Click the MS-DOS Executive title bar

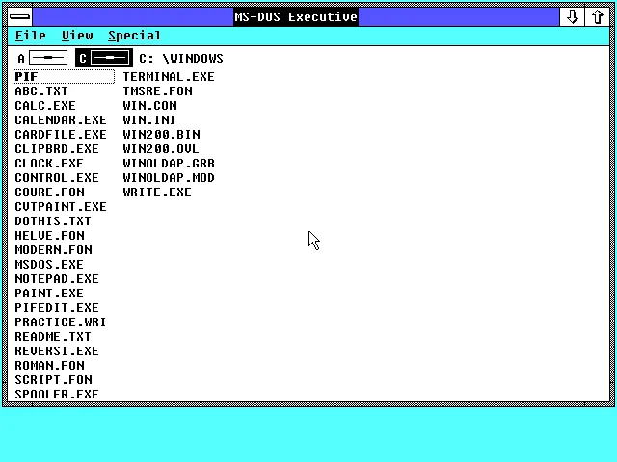296,17
